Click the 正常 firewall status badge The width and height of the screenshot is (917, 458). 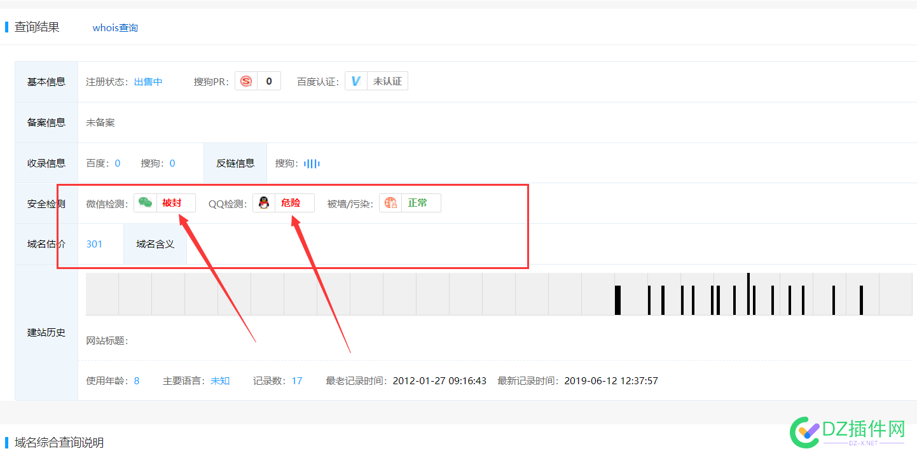(418, 203)
